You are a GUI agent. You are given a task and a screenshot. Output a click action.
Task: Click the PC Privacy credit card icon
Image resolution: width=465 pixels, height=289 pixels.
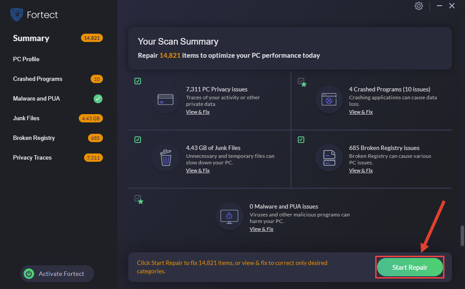point(166,100)
